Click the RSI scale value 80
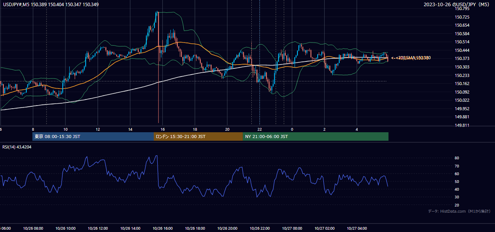Image resolution: width=495 pixels, height=232 pixels. (x=457, y=158)
